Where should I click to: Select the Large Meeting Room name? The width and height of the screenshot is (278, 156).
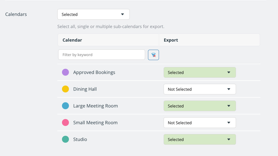click(x=95, y=106)
